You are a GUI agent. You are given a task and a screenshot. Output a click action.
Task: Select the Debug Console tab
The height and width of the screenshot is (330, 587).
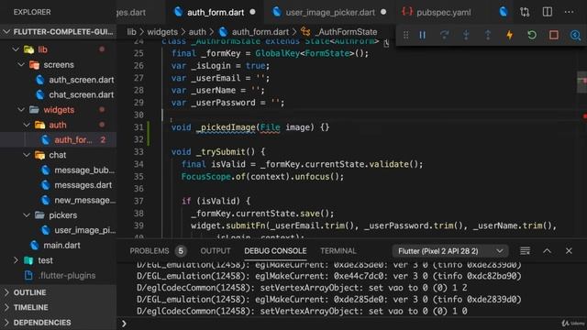click(x=275, y=251)
